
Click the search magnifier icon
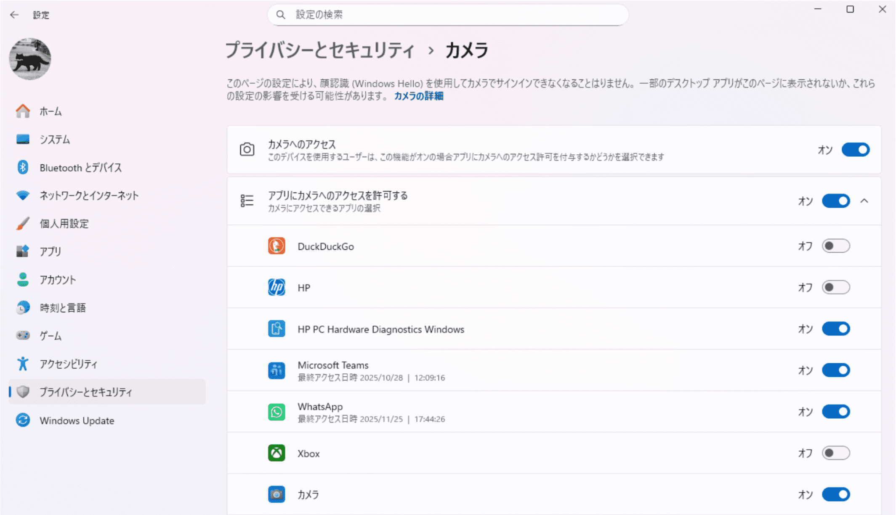coord(281,15)
